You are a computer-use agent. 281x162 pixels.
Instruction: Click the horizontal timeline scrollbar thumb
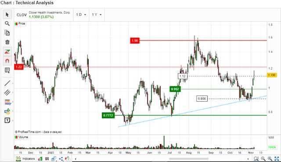point(189,159)
